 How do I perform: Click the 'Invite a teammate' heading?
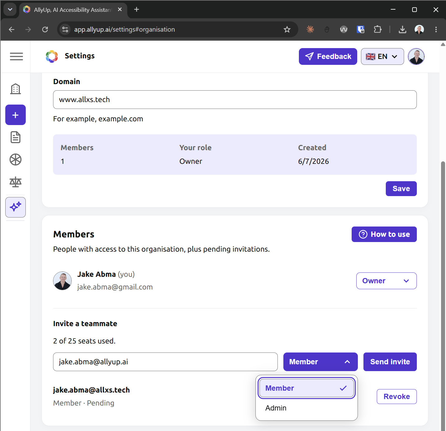(85, 324)
